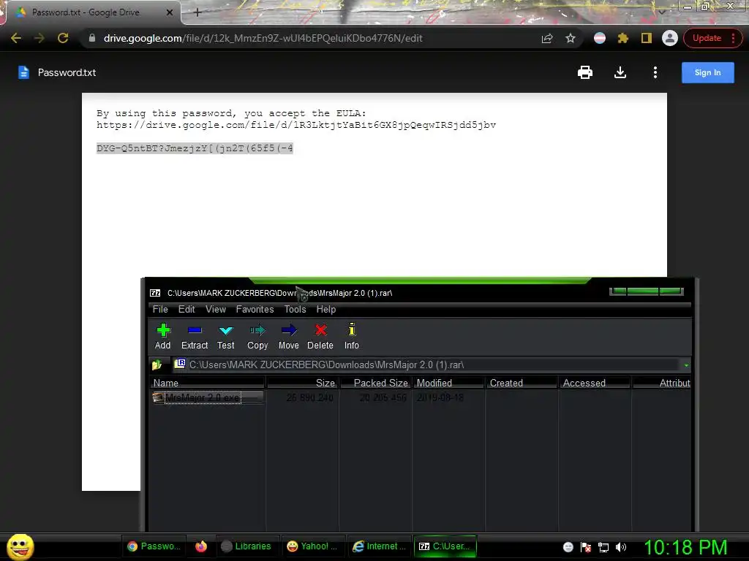This screenshot has width=749, height=561.
Task: Reload the Google Drive page
Action: point(63,38)
